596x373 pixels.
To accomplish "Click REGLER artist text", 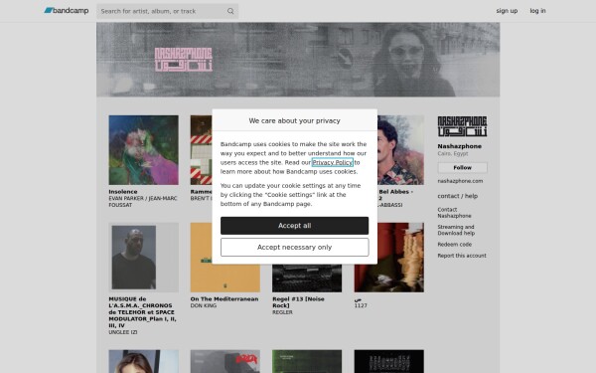I will click(282, 312).
